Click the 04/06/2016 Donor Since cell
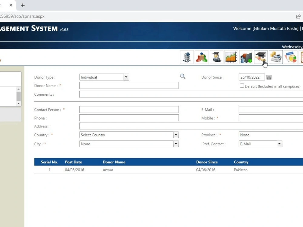The height and width of the screenshot is (227, 303). pyautogui.click(x=206, y=170)
